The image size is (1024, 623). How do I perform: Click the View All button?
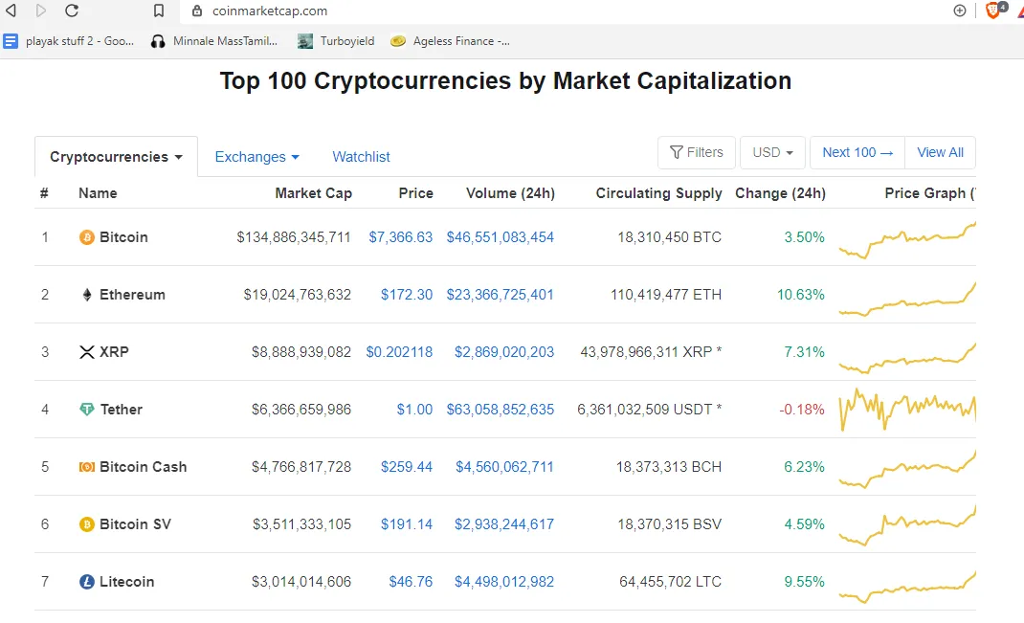coord(941,152)
